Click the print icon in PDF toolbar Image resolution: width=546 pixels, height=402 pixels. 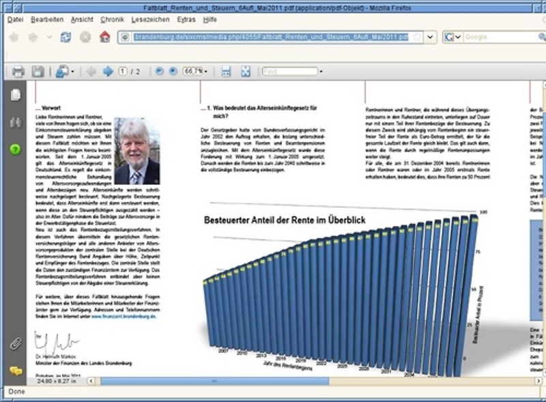click(18, 72)
